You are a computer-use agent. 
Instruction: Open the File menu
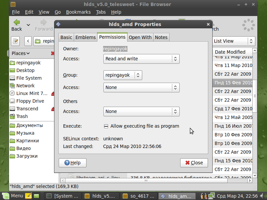[x=16, y=12]
